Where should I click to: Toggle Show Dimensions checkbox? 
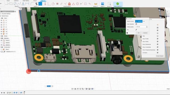click(x=158, y=44)
